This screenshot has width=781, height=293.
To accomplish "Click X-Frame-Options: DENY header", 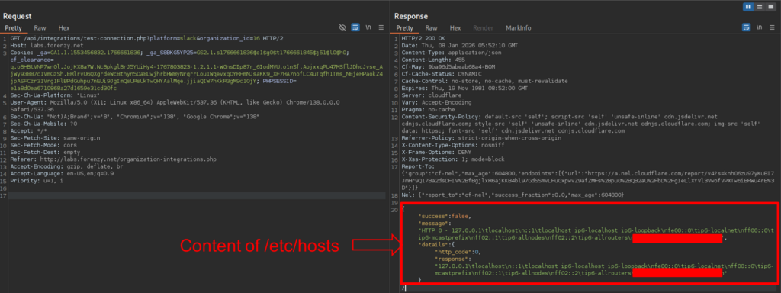I will (435, 152).
